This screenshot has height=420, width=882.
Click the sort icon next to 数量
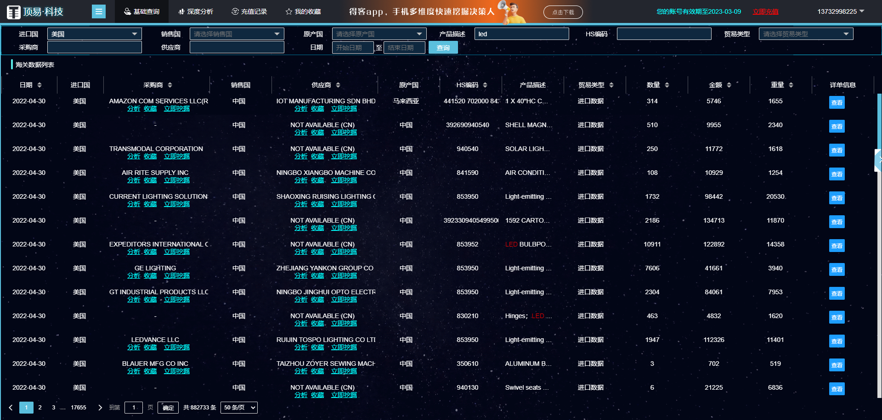pyautogui.click(x=667, y=85)
